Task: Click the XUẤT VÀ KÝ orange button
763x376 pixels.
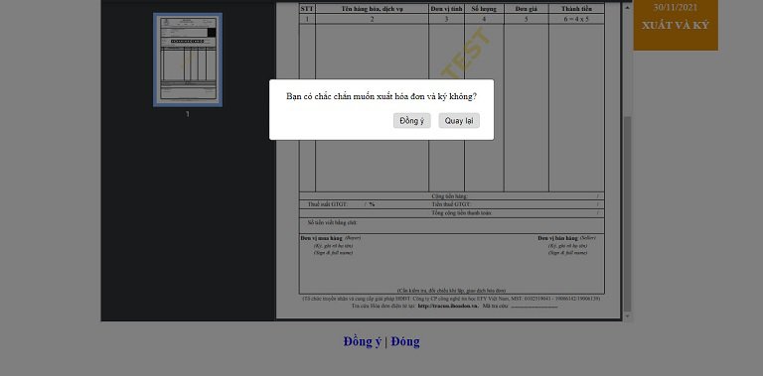Action: pyautogui.click(x=676, y=25)
